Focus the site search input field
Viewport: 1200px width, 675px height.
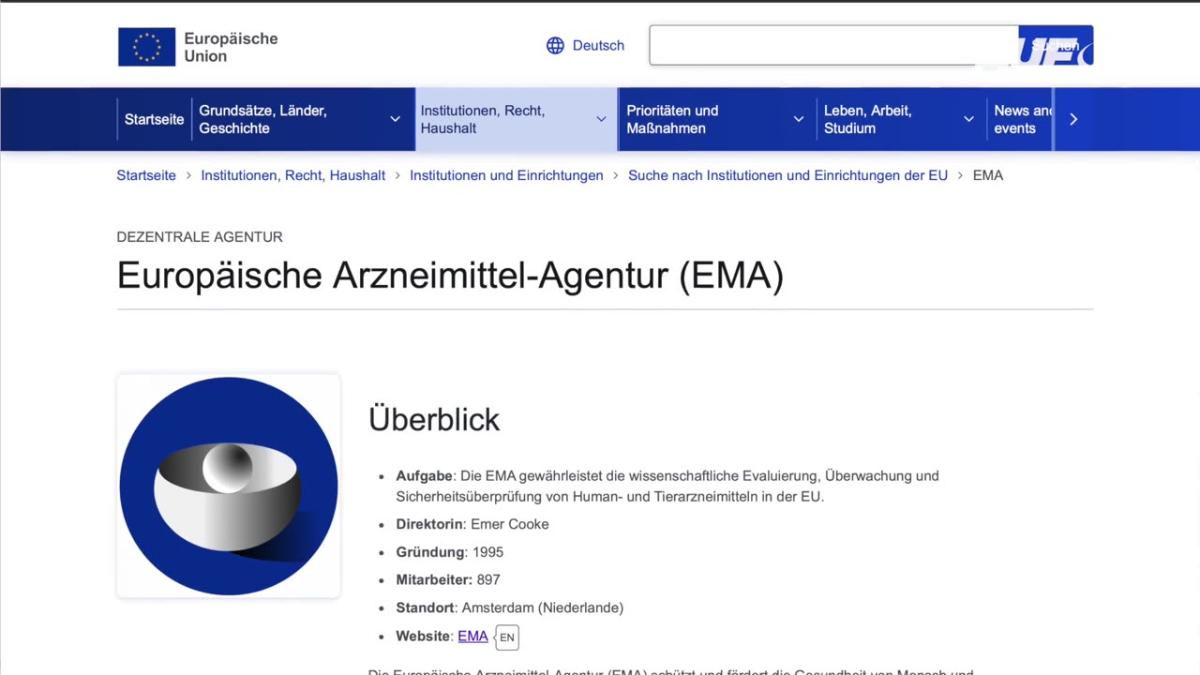(833, 45)
